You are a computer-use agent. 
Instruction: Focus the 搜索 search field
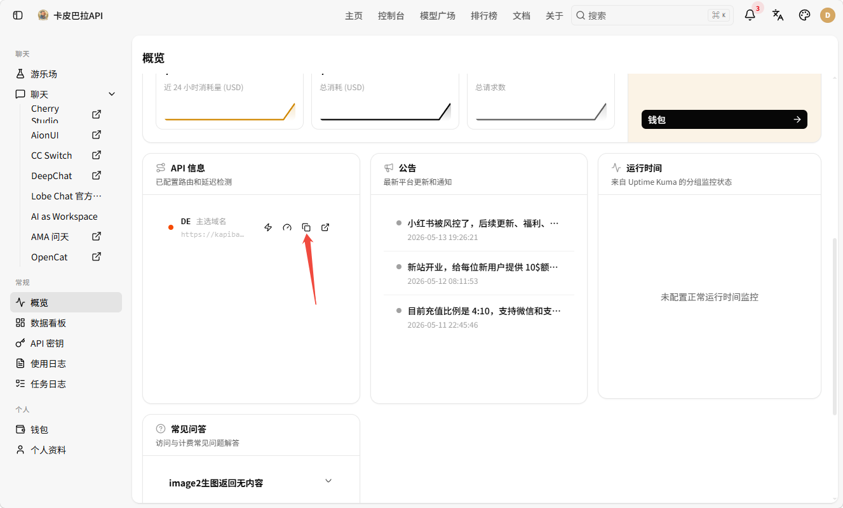tap(652, 15)
